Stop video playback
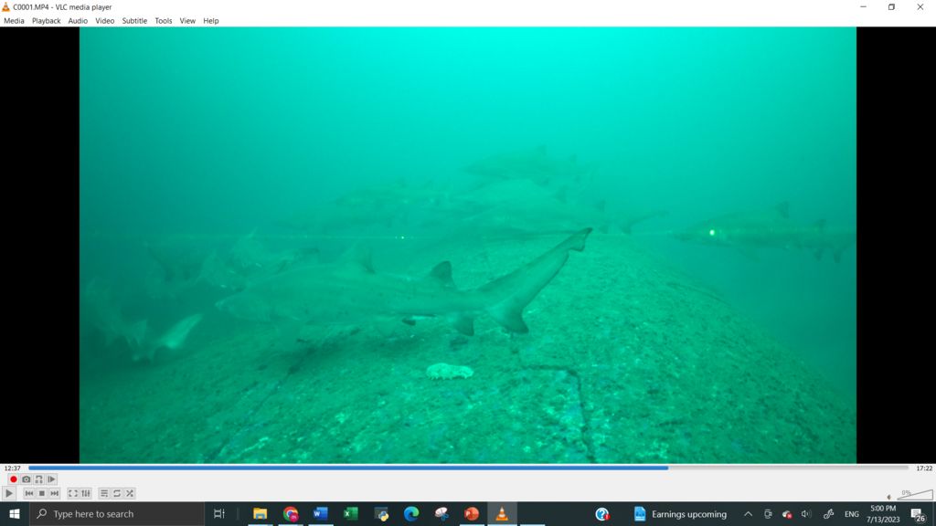936x526 pixels. (42, 493)
